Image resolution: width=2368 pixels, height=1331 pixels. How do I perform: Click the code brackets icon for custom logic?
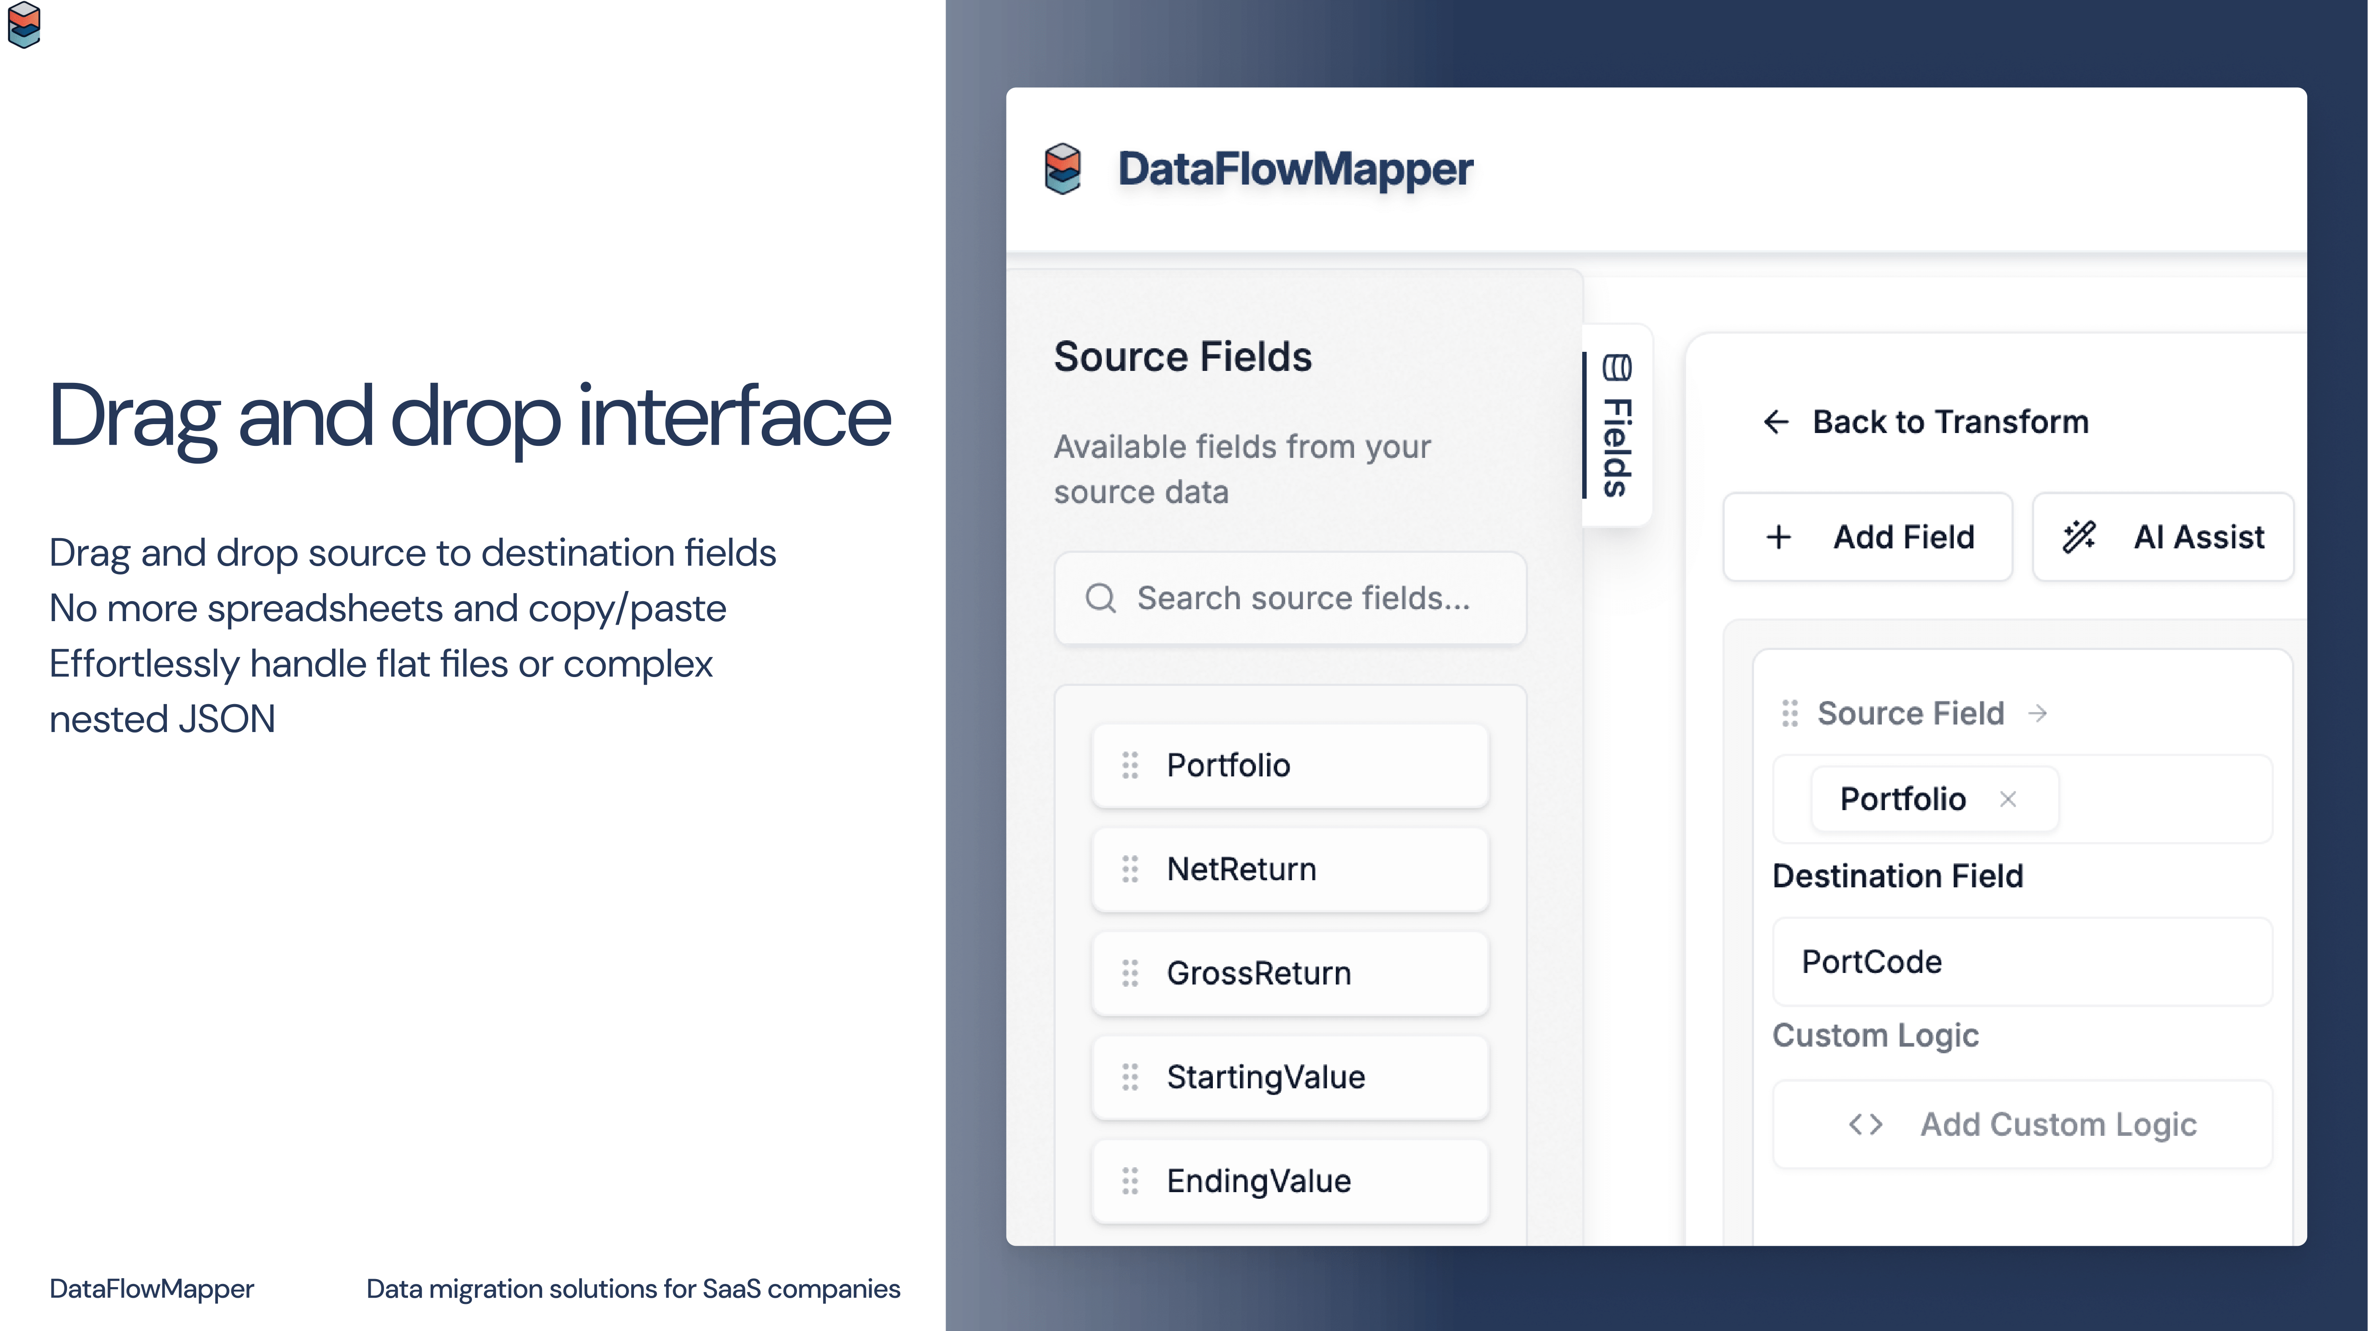pyautogui.click(x=1865, y=1124)
